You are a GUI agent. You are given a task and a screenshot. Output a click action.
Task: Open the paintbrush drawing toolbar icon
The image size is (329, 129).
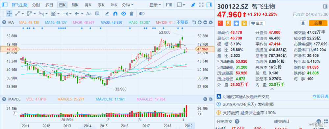point(193,5)
